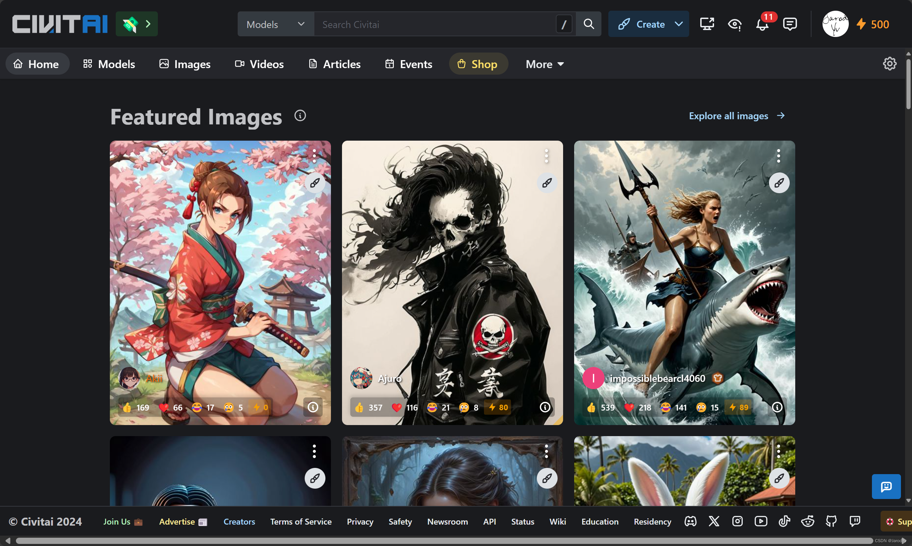Expand the Models search category dropdown
The height and width of the screenshot is (546, 912).
coord(275,24)
